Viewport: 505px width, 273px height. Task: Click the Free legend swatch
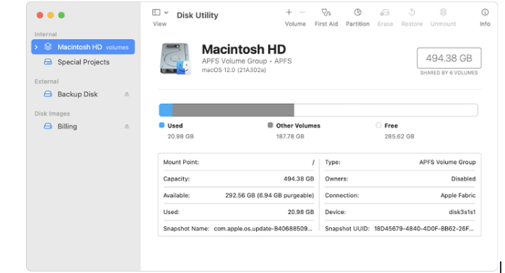click(x=379, y=125)
